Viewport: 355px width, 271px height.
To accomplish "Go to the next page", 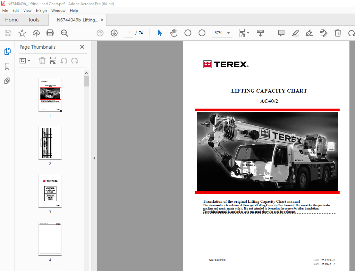I will [114, 33].
